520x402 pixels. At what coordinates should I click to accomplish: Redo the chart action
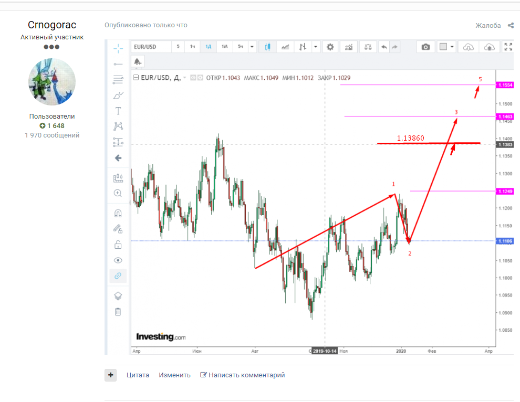394,47
